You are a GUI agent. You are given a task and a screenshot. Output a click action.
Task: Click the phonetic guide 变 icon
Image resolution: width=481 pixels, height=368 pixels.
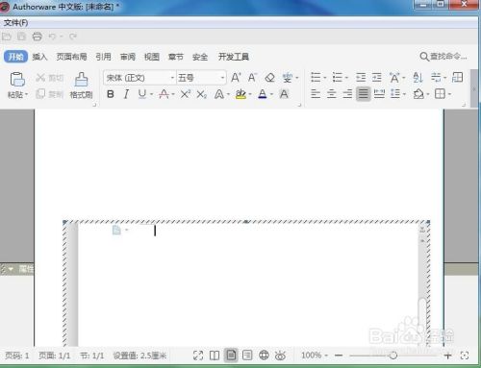pos(288,78)
